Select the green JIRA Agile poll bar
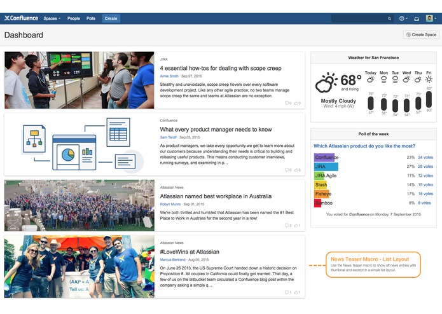Image resolution: width=442 pixels, height=314 pixels. 319,175
